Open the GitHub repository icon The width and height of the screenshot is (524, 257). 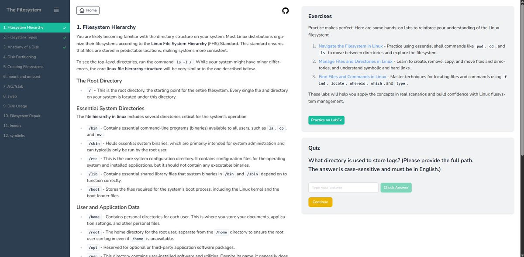click(x=286, y=10)
